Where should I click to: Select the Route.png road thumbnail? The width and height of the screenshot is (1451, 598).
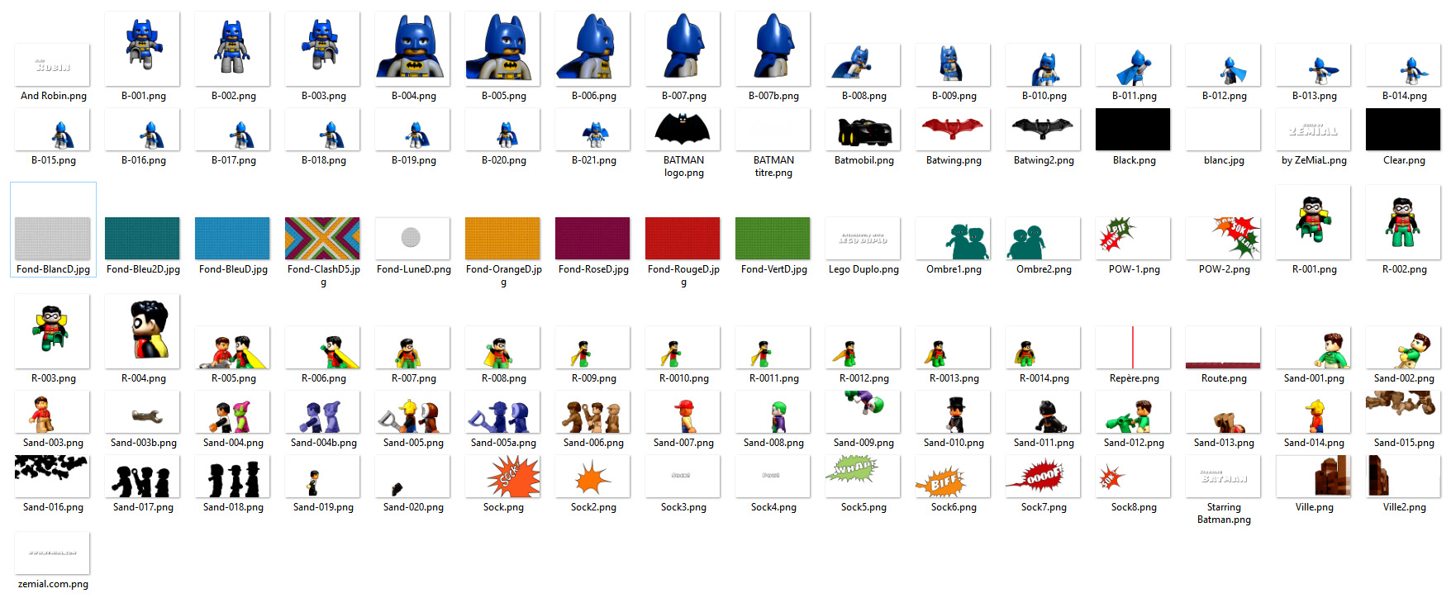1224,348
